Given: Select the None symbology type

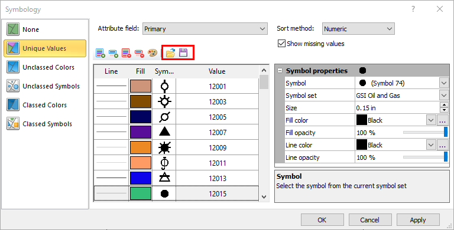Looking at the screenshot, I should coord(45,29).
